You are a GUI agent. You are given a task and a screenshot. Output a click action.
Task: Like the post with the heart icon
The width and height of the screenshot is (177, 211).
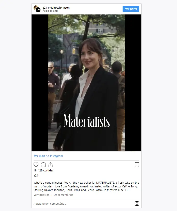point(36,165)
